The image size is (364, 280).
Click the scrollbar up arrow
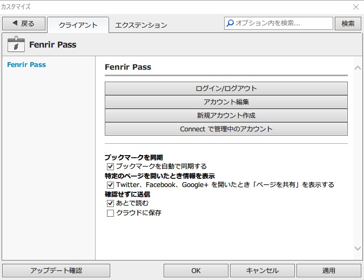coord(358,68)
